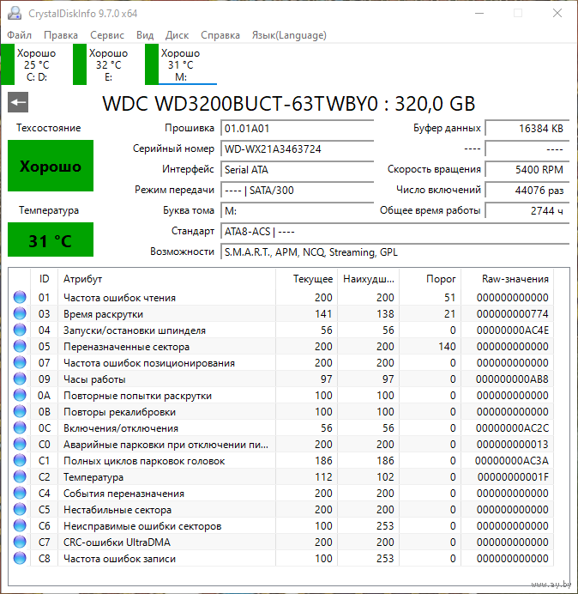Select disk C: D: at 25 °C
This screenshot has width=578, height=594.
(29, 64)
